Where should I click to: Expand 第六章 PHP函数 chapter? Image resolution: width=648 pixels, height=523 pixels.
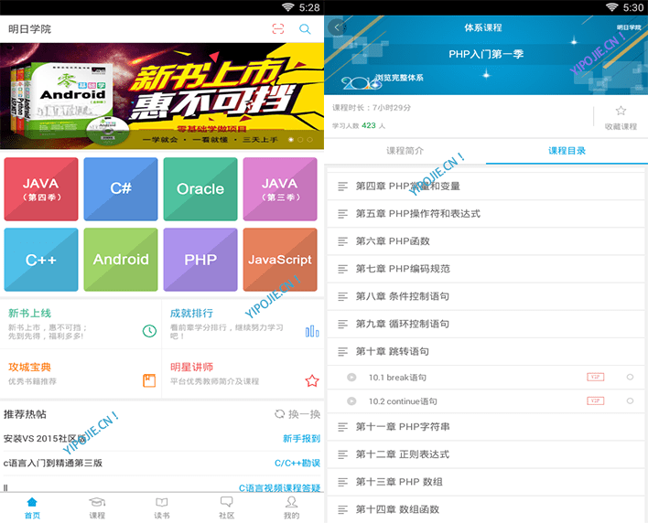[486, 241]
